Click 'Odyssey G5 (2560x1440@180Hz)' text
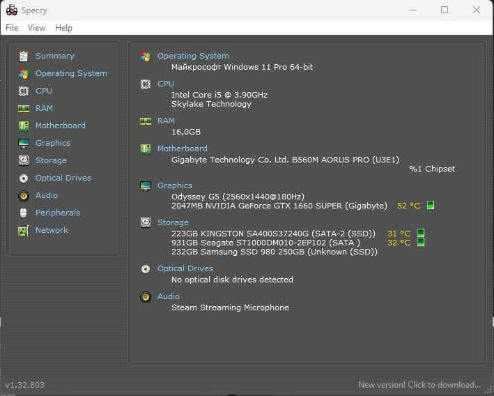This screenshot has height=396, width=494. coord(238,197)
